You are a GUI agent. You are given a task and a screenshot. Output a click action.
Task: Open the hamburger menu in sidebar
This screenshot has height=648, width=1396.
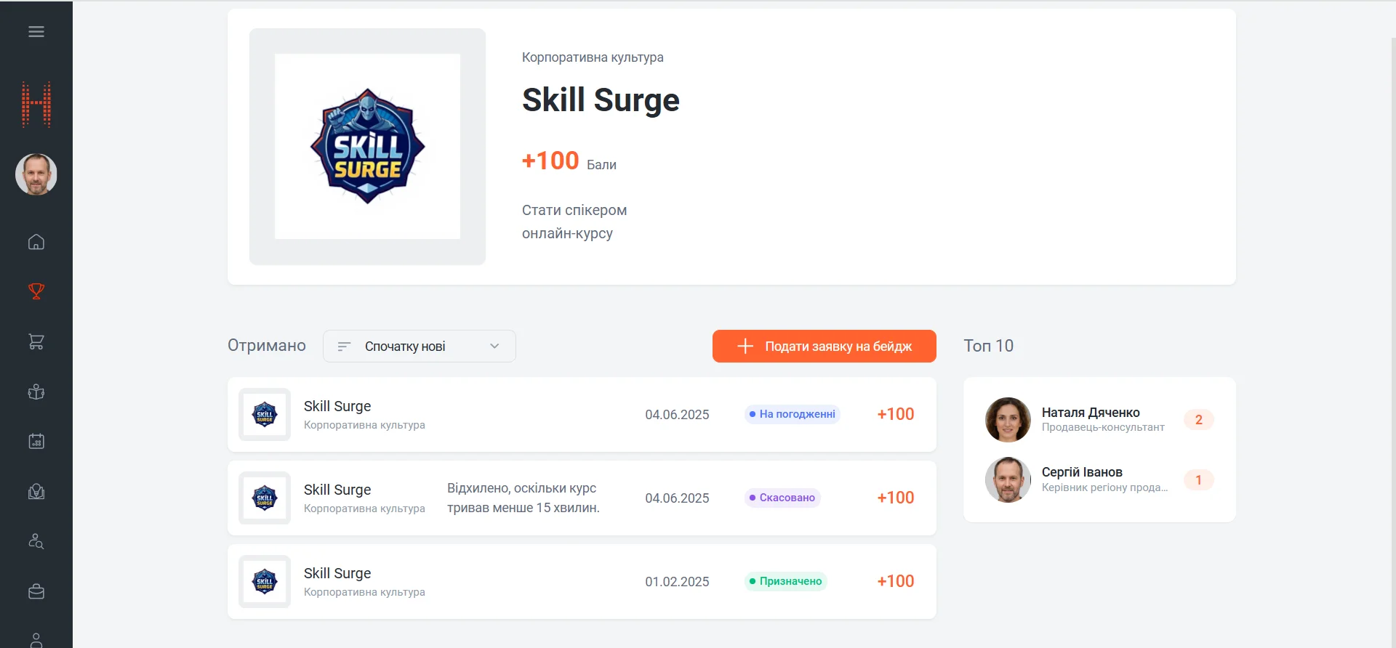[x=36, y=32]
